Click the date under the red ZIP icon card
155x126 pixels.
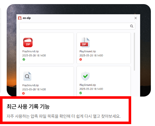(34, 55)
